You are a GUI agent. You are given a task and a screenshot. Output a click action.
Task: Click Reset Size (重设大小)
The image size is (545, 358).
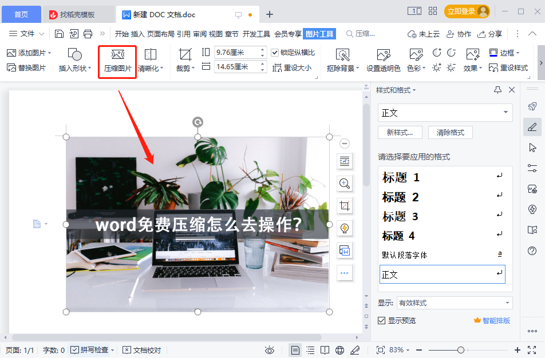click(x=292, y=67)
